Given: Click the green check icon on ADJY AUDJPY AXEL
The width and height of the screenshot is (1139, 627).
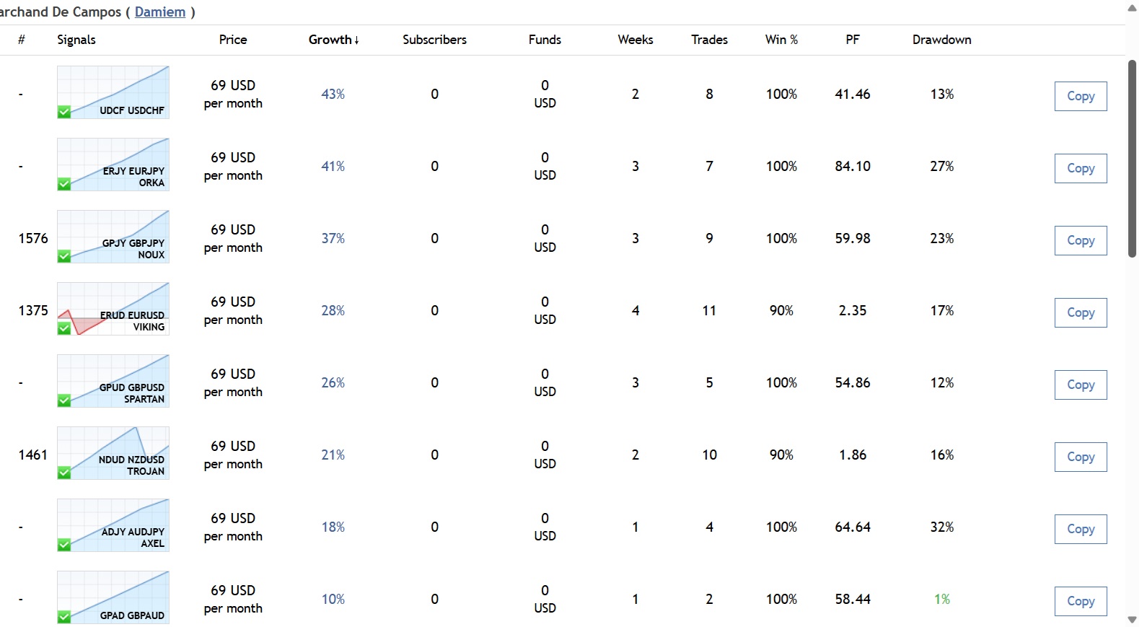Looking at the screenshot, I should 64,545.
